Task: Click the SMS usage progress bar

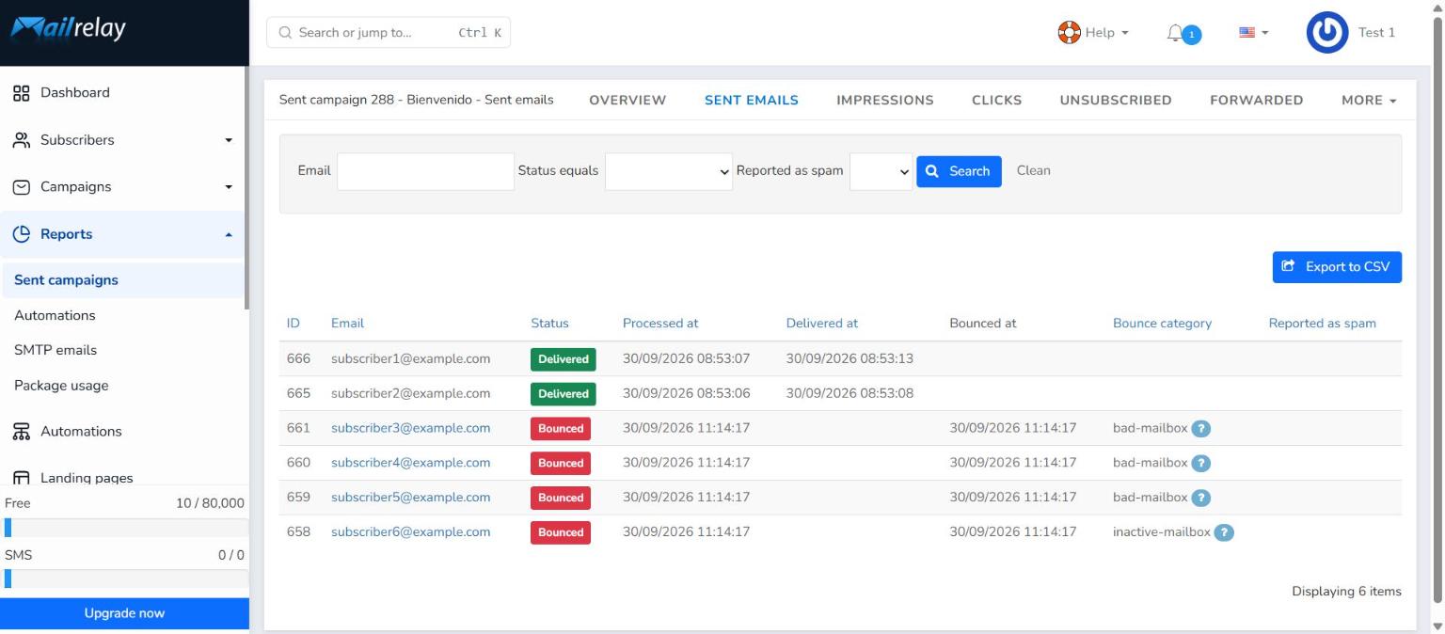Action: coord(124,579)
